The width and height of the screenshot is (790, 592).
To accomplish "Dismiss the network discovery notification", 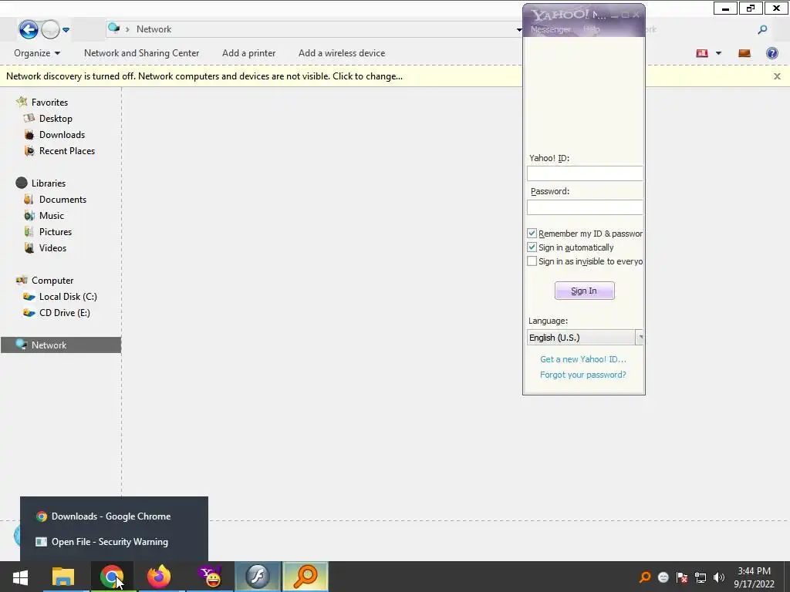I will point(777,76).
